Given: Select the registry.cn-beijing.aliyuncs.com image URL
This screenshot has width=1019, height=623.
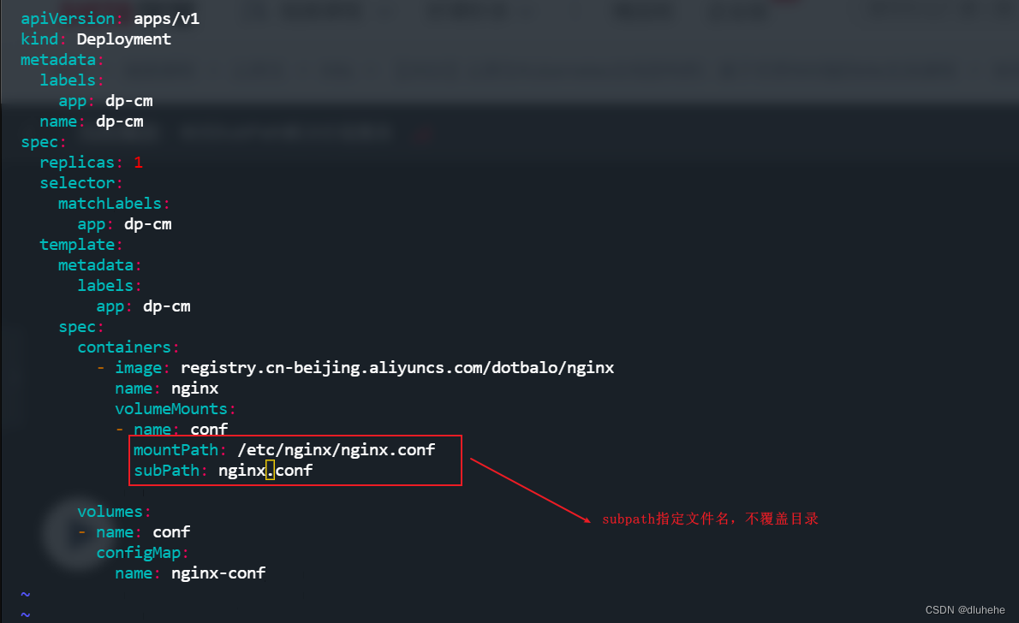Looking at the screenshot, I should click(397, 368).
